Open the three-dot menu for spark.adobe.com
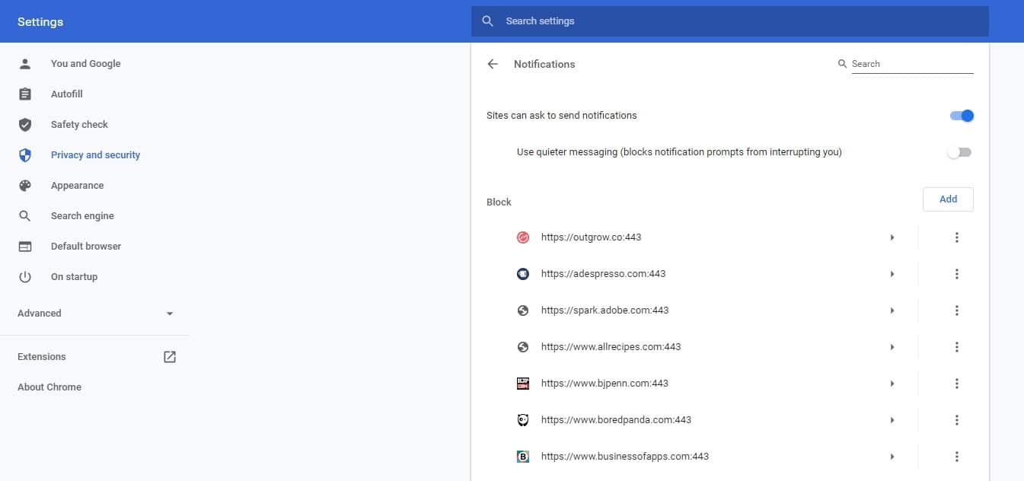This screenshot has height=481, width=1024. [956, 310]
